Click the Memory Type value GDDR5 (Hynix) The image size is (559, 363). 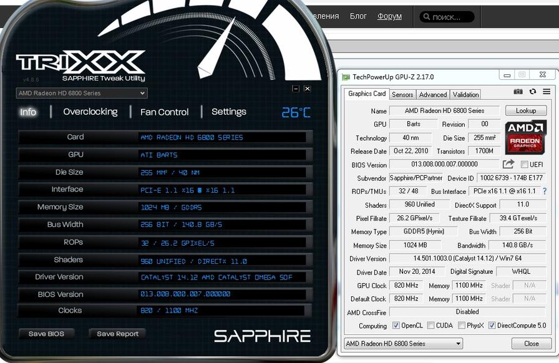(424, 231)
